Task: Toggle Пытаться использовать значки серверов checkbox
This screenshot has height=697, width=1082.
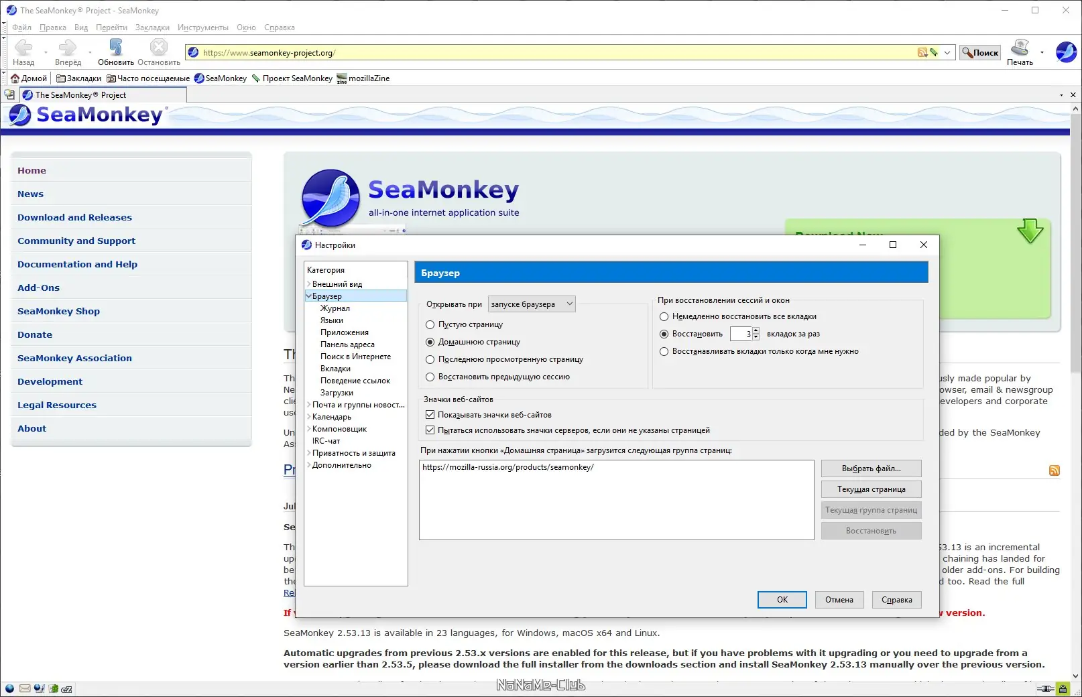Action: pyautogui.click(x=430, y=431)
